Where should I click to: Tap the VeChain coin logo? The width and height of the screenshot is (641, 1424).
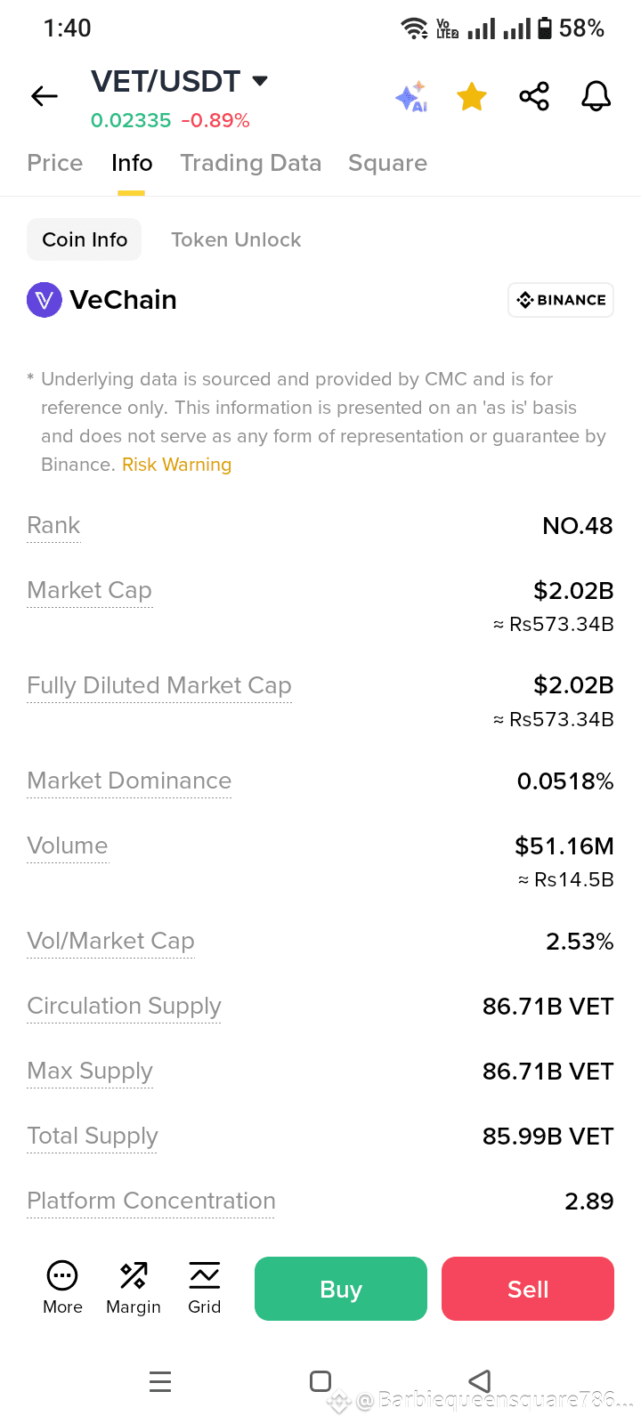[45, 300]
